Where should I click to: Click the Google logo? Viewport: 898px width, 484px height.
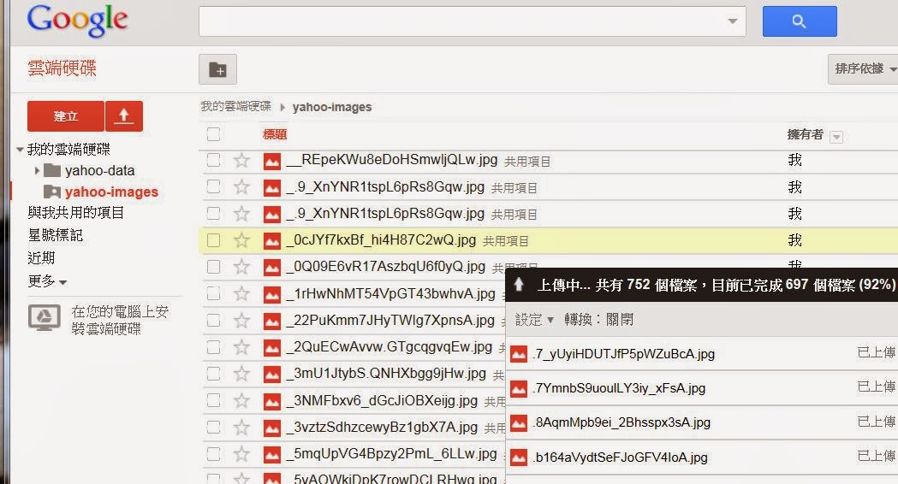77,21
